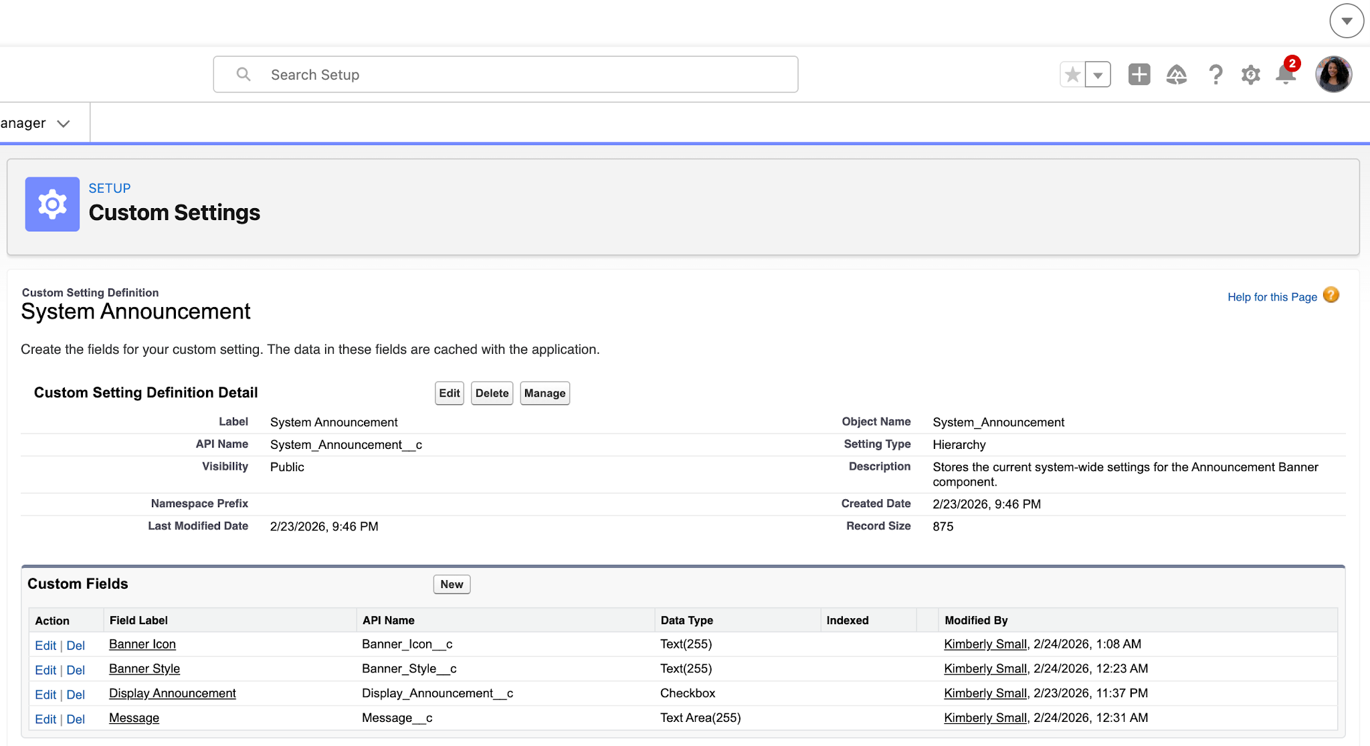Click the Delete button for the custom setting
The width and height of the screenshot is (1370, 746).
pos(491,393)
